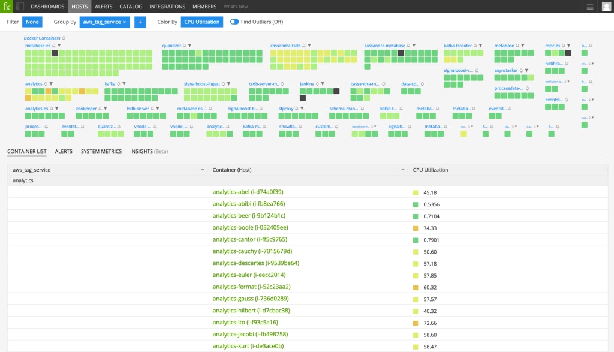Image resolution: width=614 pixels, height=352 pixels.
Task: Switch to the System Metrics tab
Action: [x=101, y=151]
